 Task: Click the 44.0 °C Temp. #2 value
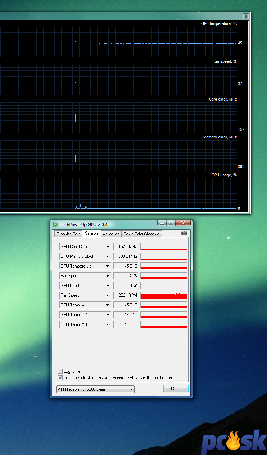(x=126, y=315)
